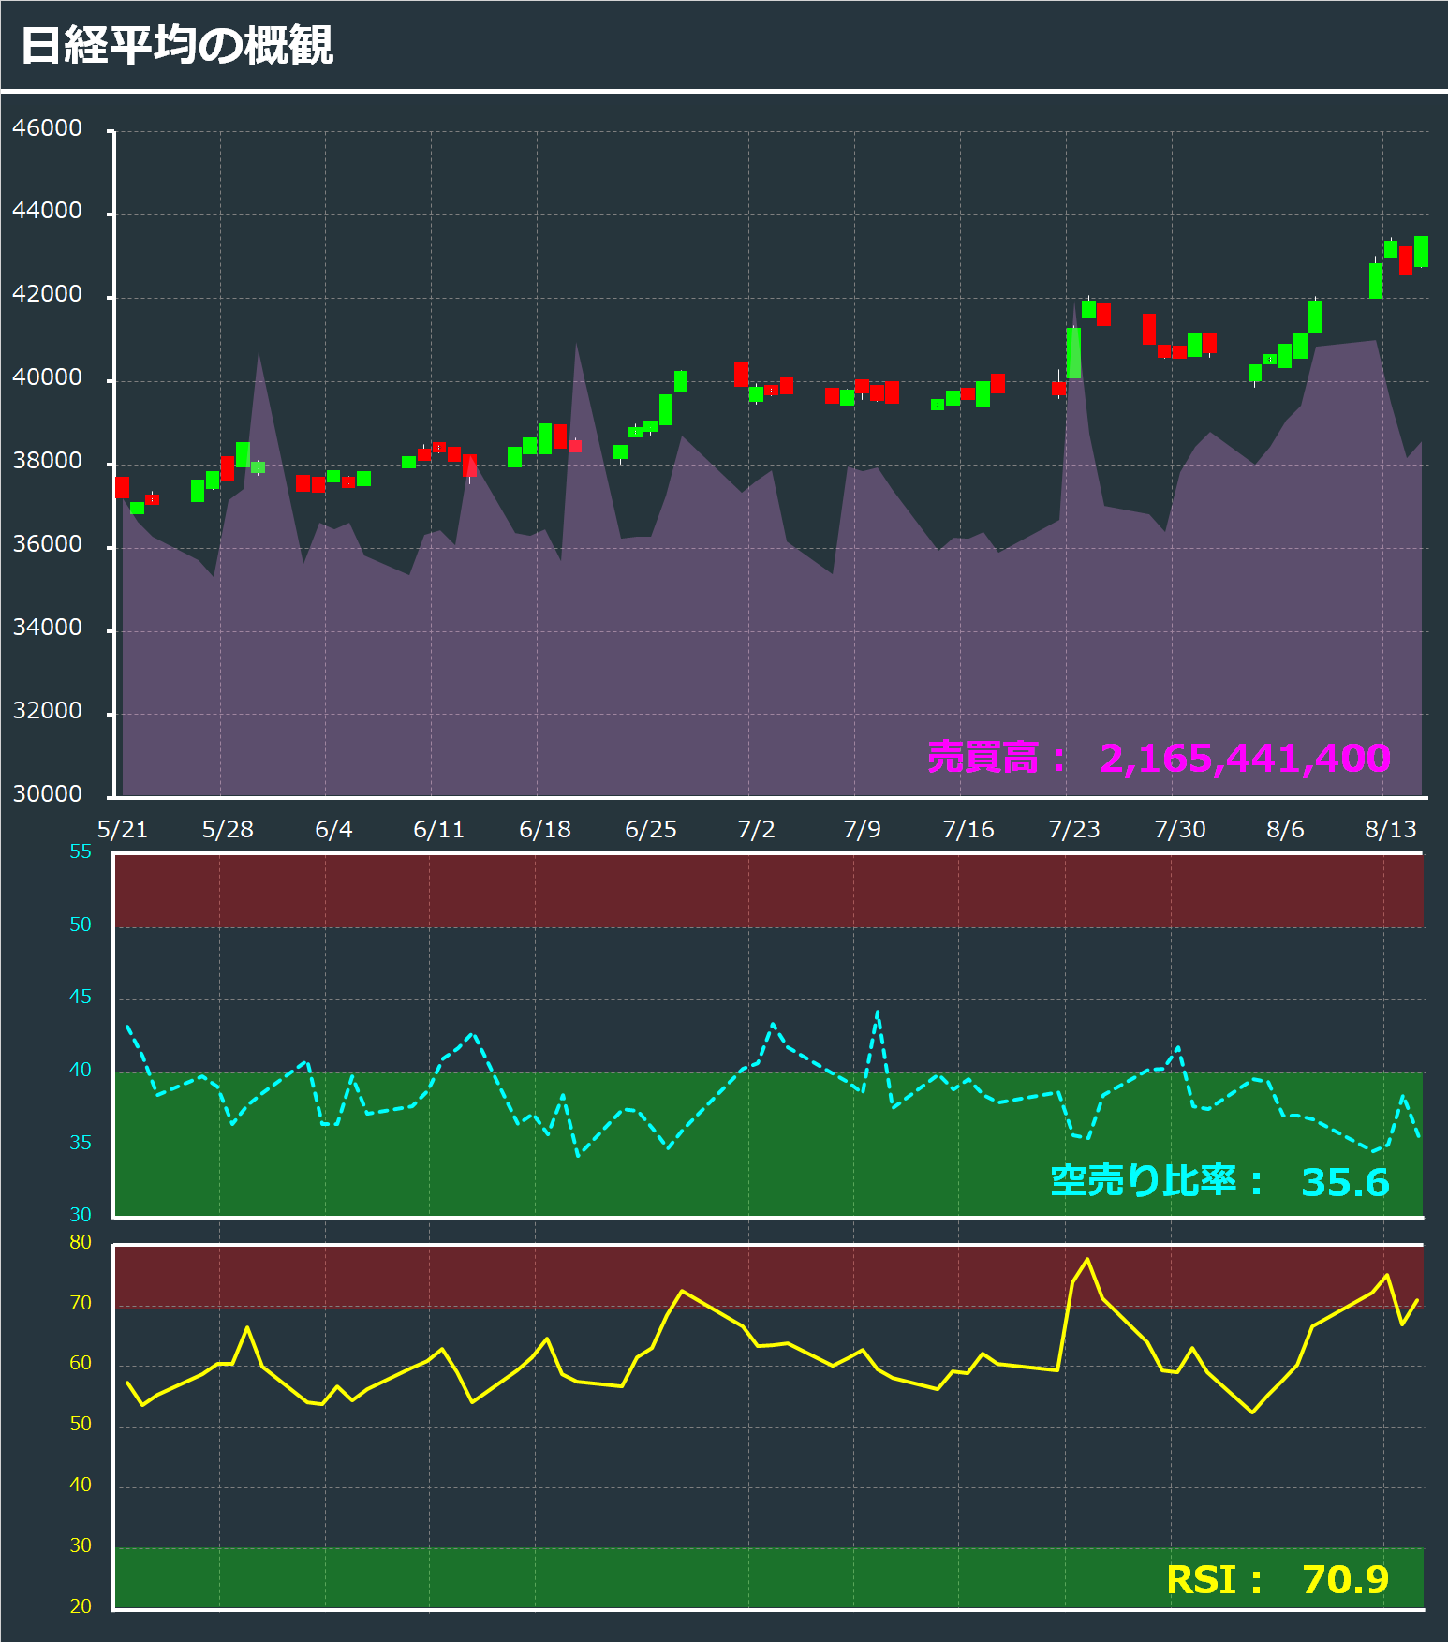Click the RSI peak near 7/24

pyautogui.click(x=1086, y=1260)
